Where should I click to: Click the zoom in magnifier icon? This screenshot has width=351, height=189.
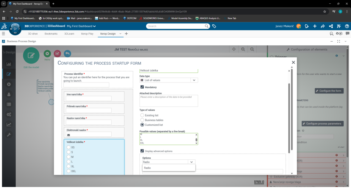(243, 49)
